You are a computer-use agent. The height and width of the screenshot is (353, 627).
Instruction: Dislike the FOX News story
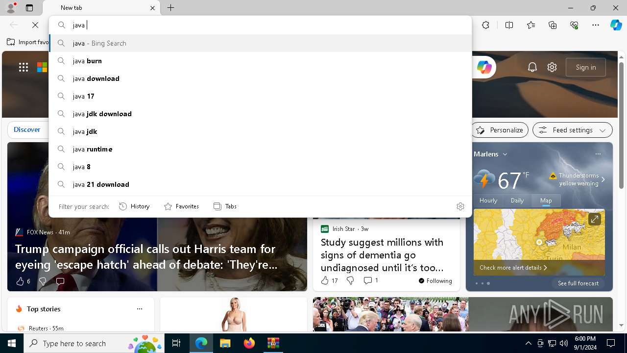coord(43,281)
